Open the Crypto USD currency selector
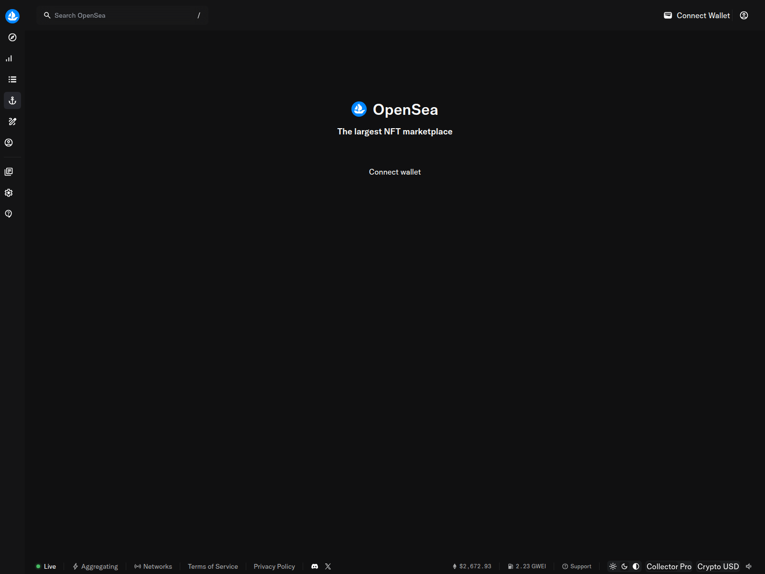765x574 pixels. pos(718,566)
